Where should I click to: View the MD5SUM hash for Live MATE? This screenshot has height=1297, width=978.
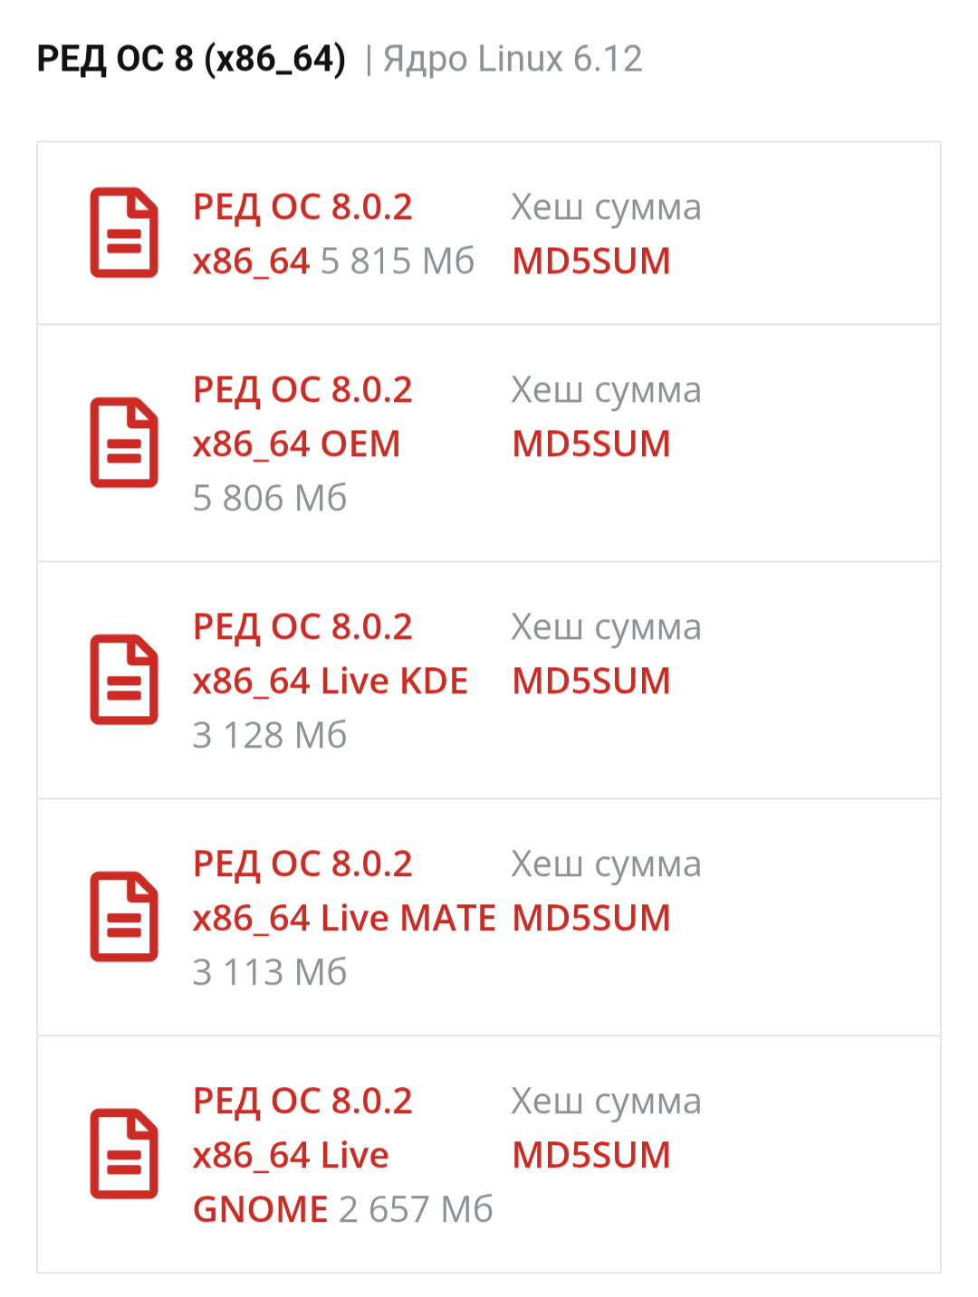pyautogui.click(x=591, y=919)
